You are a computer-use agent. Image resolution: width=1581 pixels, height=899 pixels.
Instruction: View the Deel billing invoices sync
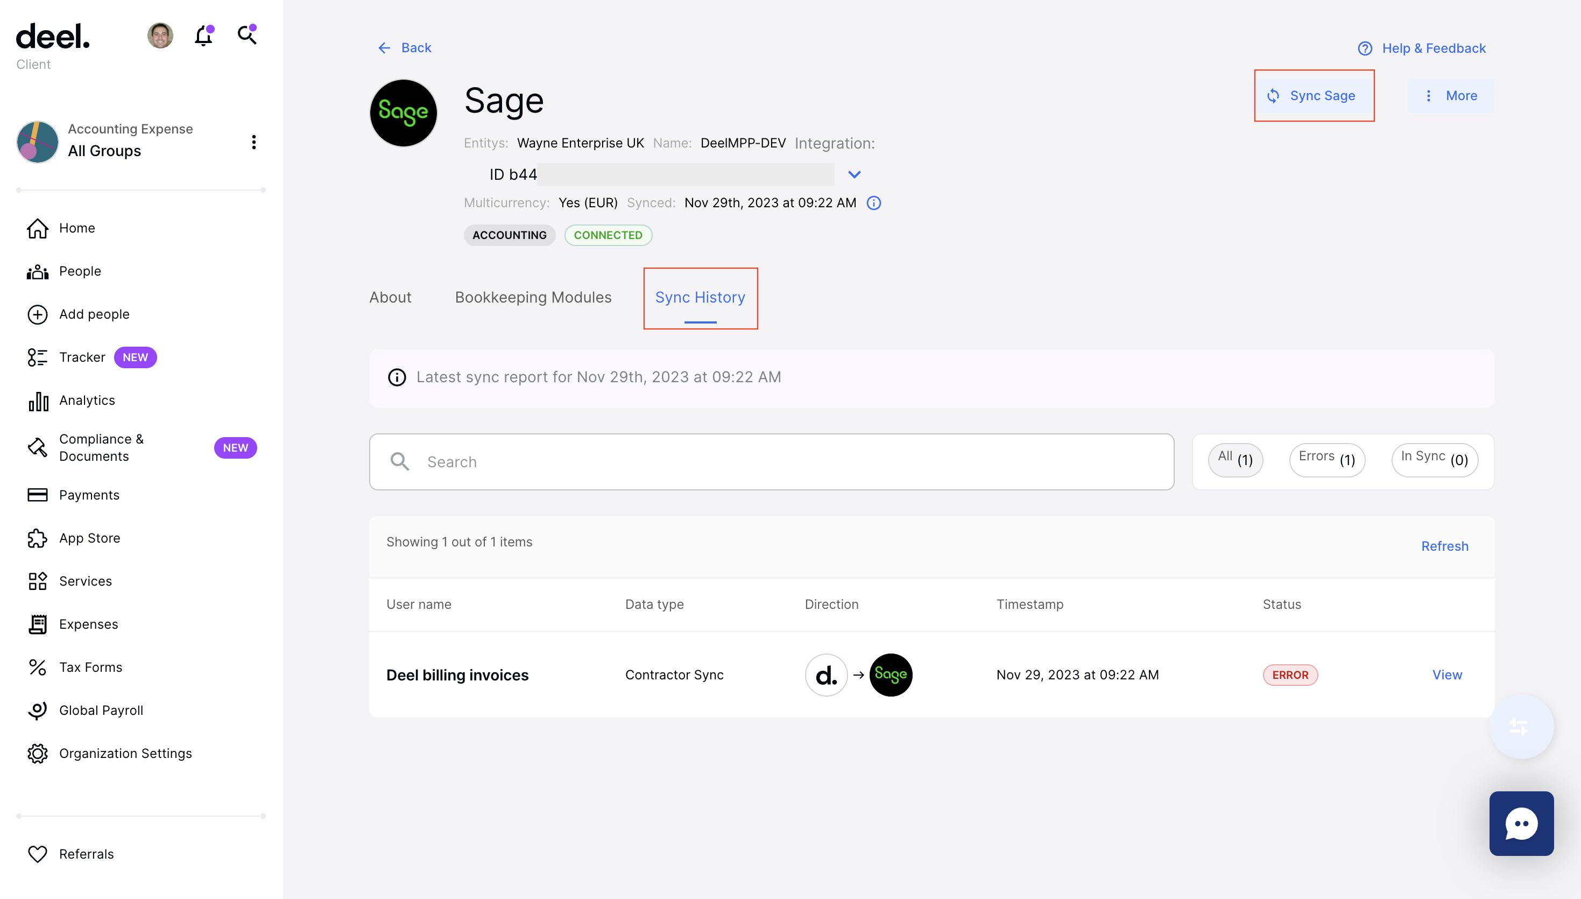tap(1447, 675)
